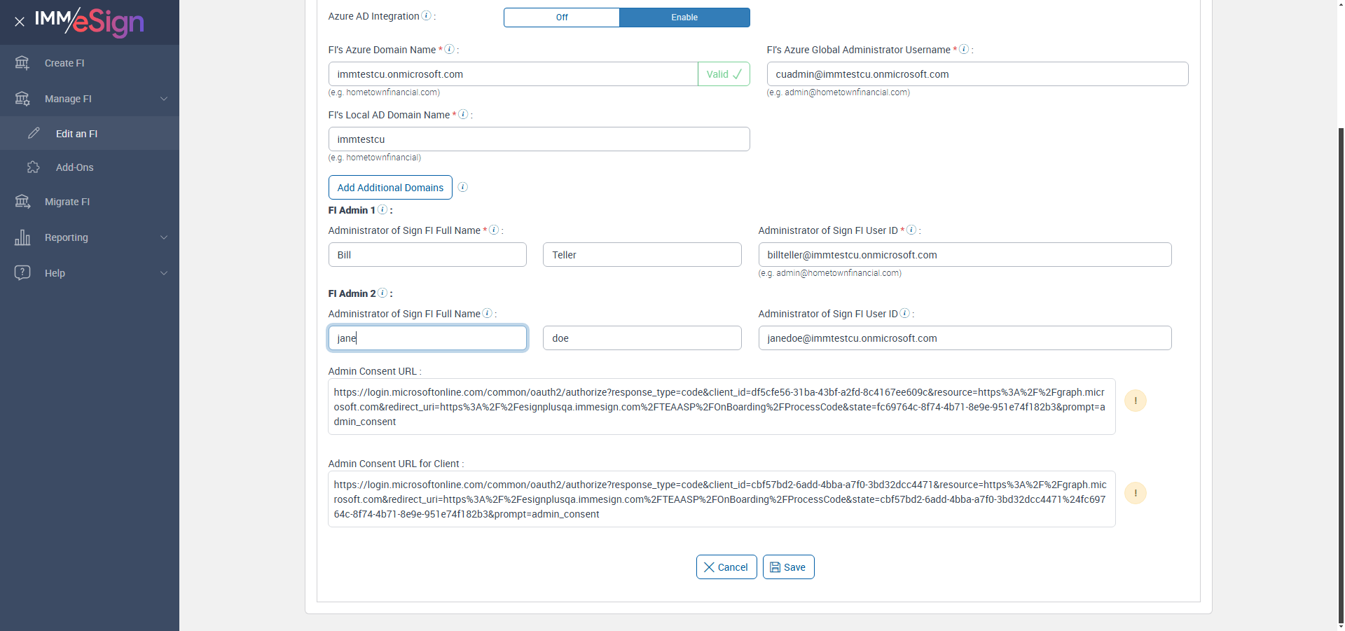The image size is (1345, 631).
Task: Click the Add-Ons puzzle icon
Action: point(34,167)
